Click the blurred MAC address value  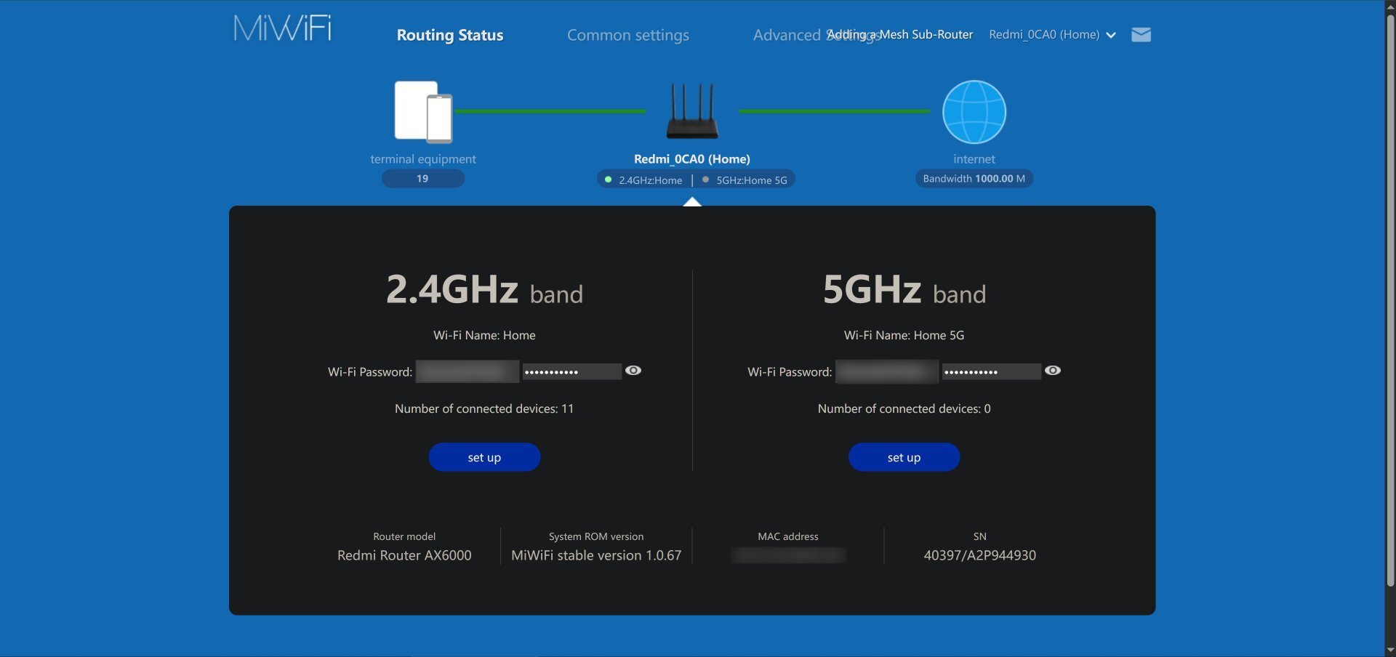(788, 555)
